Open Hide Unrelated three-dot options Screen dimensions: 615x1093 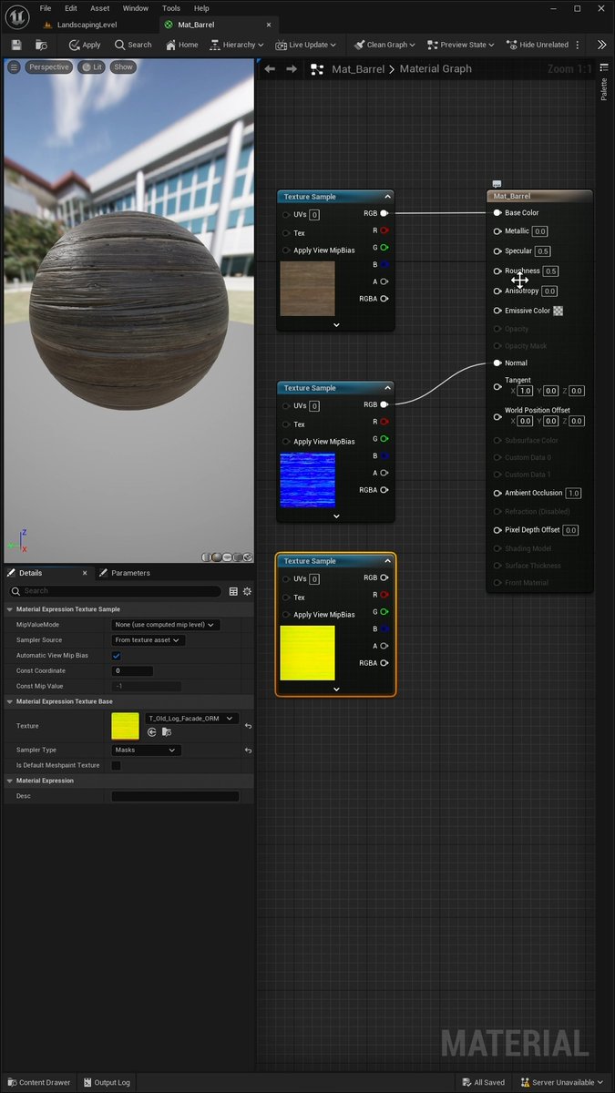point(578,45)
